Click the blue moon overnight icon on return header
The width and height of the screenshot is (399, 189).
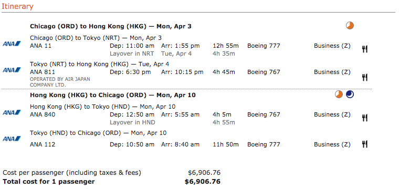[350, 94]
